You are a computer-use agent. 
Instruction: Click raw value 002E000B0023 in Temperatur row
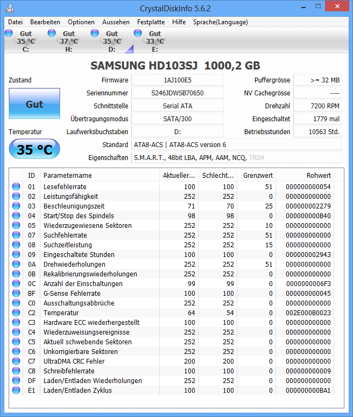[308, 312]
